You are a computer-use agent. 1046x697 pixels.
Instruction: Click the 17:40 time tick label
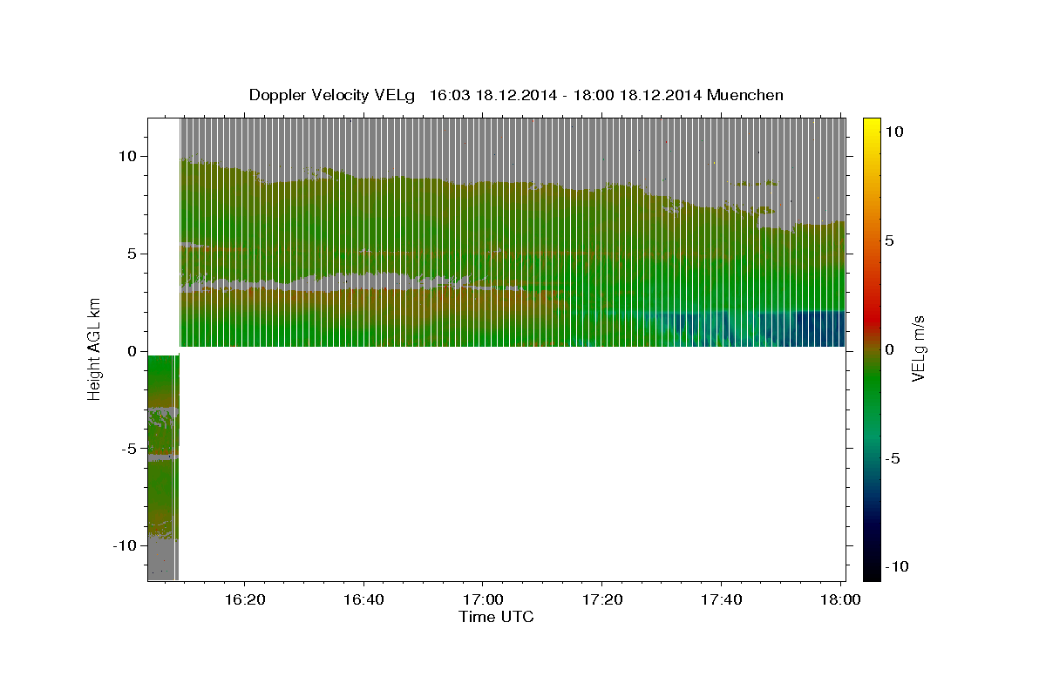coord(722,600)
